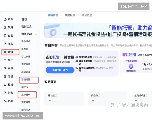Collapse the 营销活动 menu chevron
The width and height of the screenshot is (152, 122).
[x=36, y=34]
